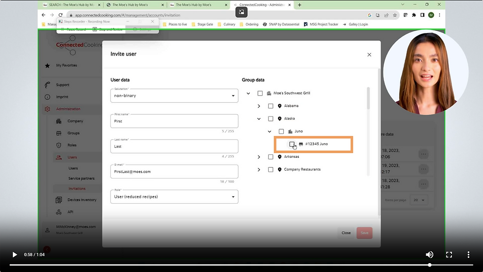This screenshot has height=272, width=483.
Task: Click the API icon
Action: click(59, 212)
